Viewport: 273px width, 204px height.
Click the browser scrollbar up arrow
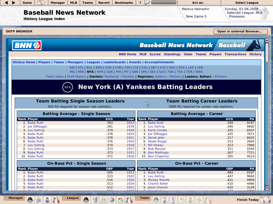coord(267,40)
